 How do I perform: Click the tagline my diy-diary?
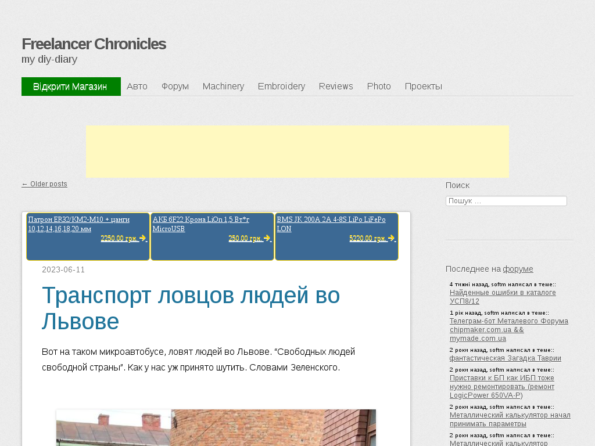pyautogui.click(x=49, y=59)
